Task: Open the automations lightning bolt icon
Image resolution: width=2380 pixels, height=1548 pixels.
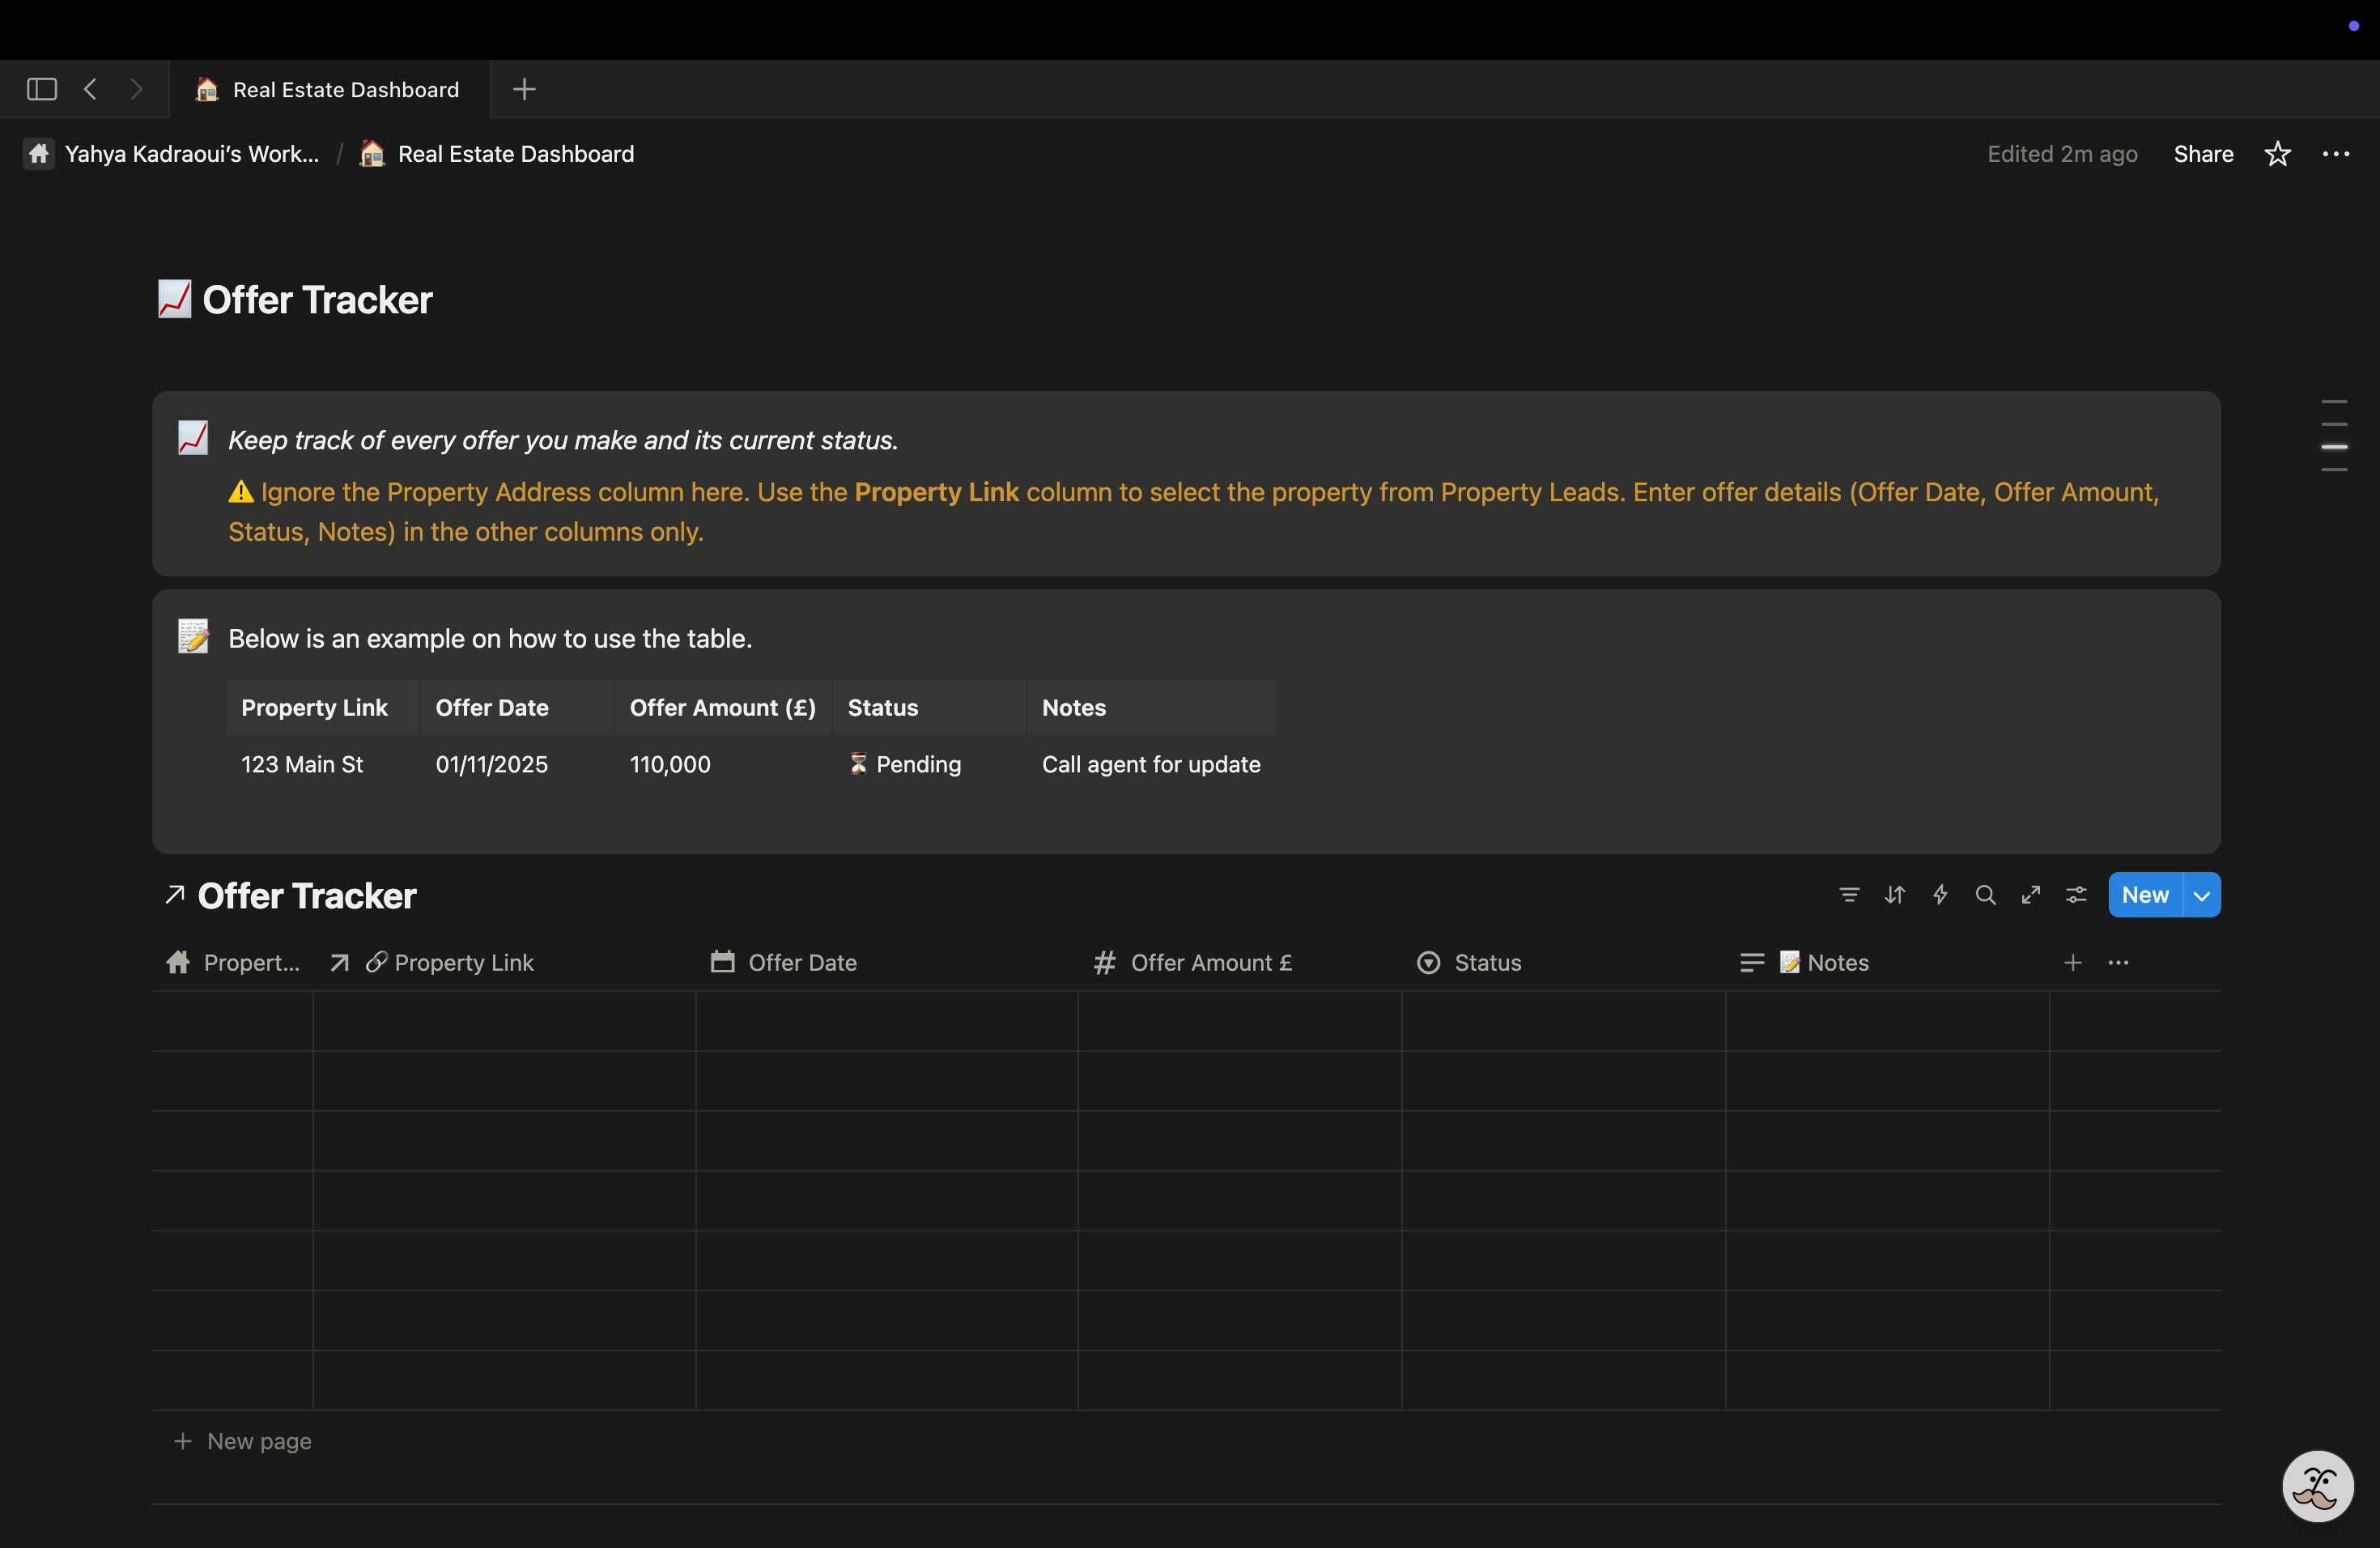Action: point(1940,895)
